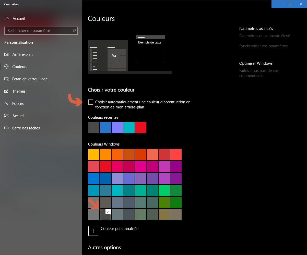Click the selected dark gray swatch with checkmark
Image resolution: width=307 pixels, height=255 pixels.
pyautogui.click(x=105, y=215)
